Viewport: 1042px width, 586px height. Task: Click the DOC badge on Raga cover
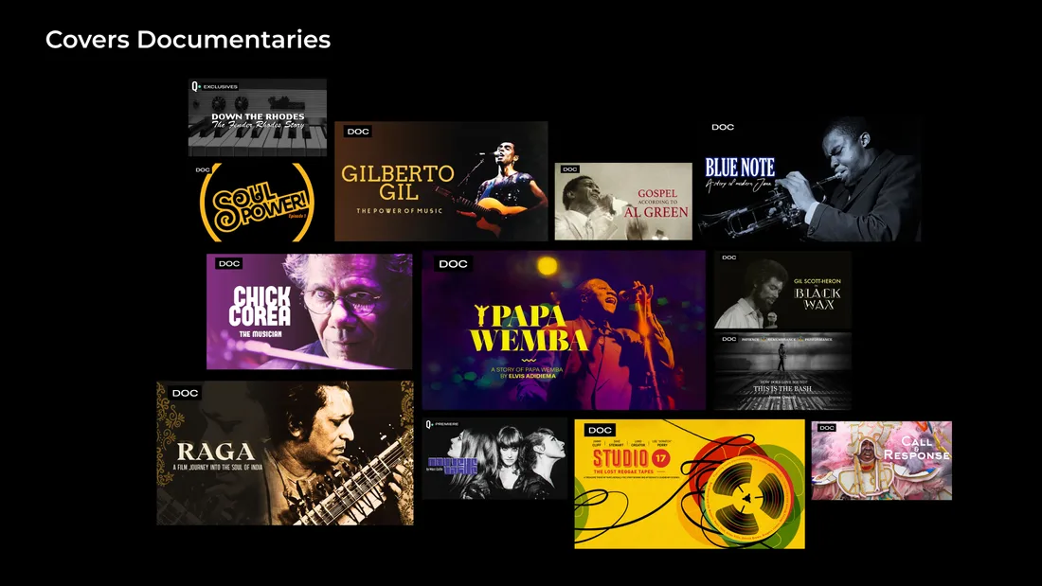pyautogui.click(x=185, y=393)
